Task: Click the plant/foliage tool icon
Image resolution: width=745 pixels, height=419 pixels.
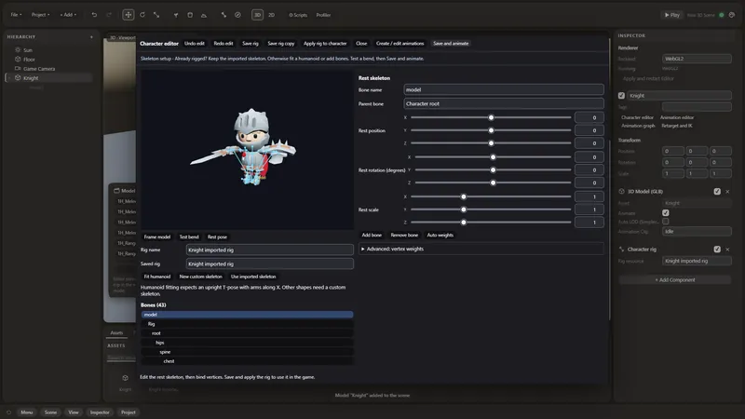Action: [176, 15]
